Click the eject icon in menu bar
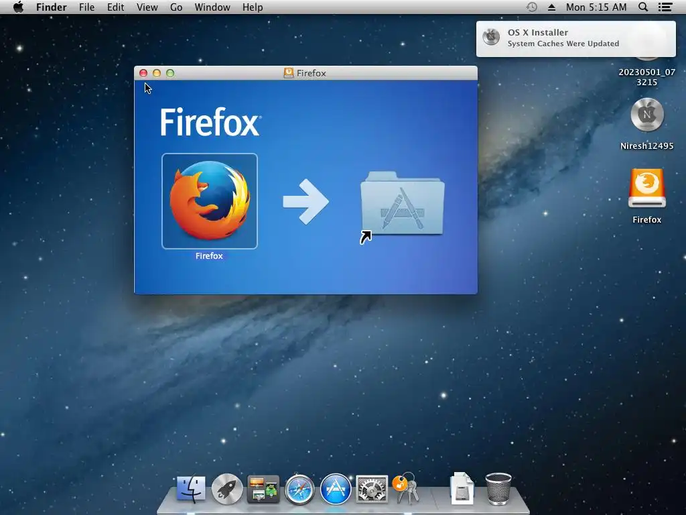Screen dimensions: 686x515 point(552,7)
